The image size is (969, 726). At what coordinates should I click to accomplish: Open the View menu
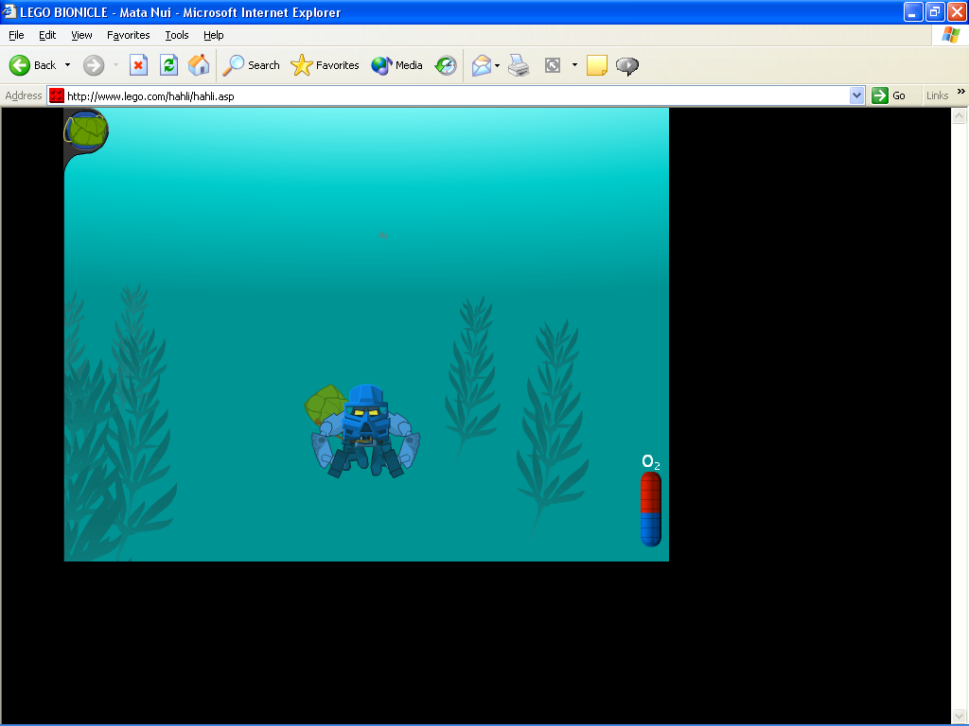coord(81,35)
